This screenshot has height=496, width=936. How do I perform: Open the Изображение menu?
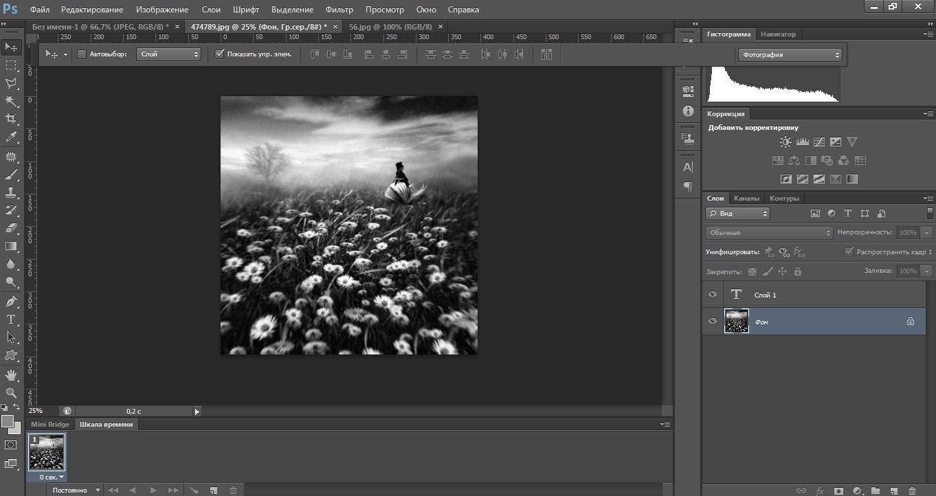[162, 10]
